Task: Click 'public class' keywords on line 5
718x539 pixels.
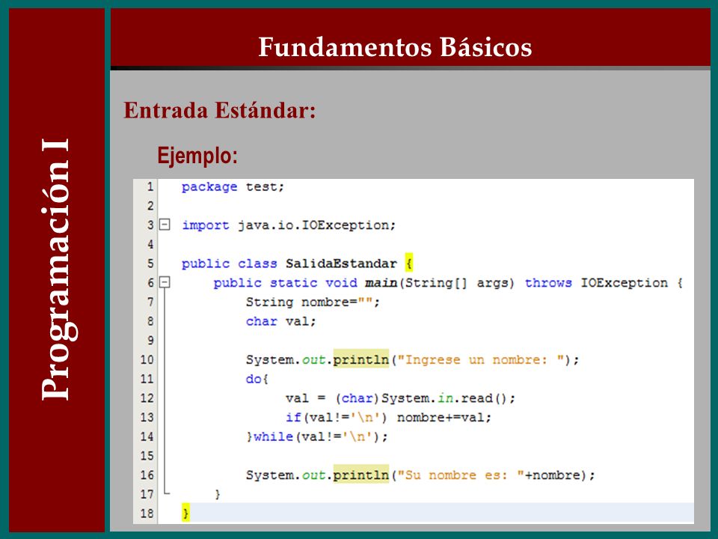Action: click(x=230, y=264)
